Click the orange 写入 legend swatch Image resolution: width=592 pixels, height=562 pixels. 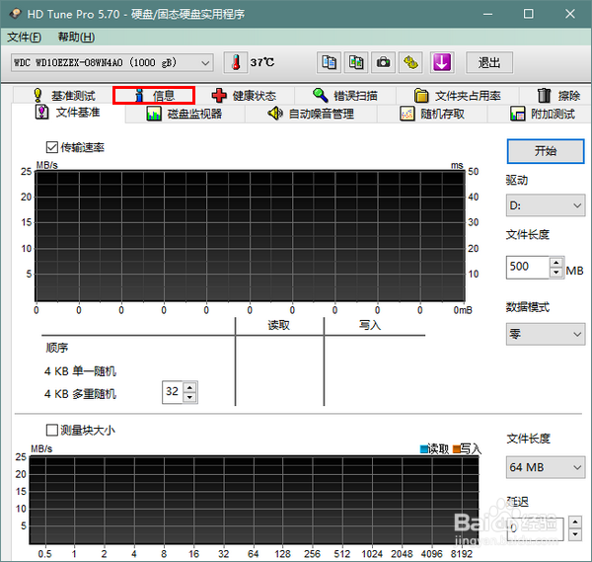(x=456, y=449)
